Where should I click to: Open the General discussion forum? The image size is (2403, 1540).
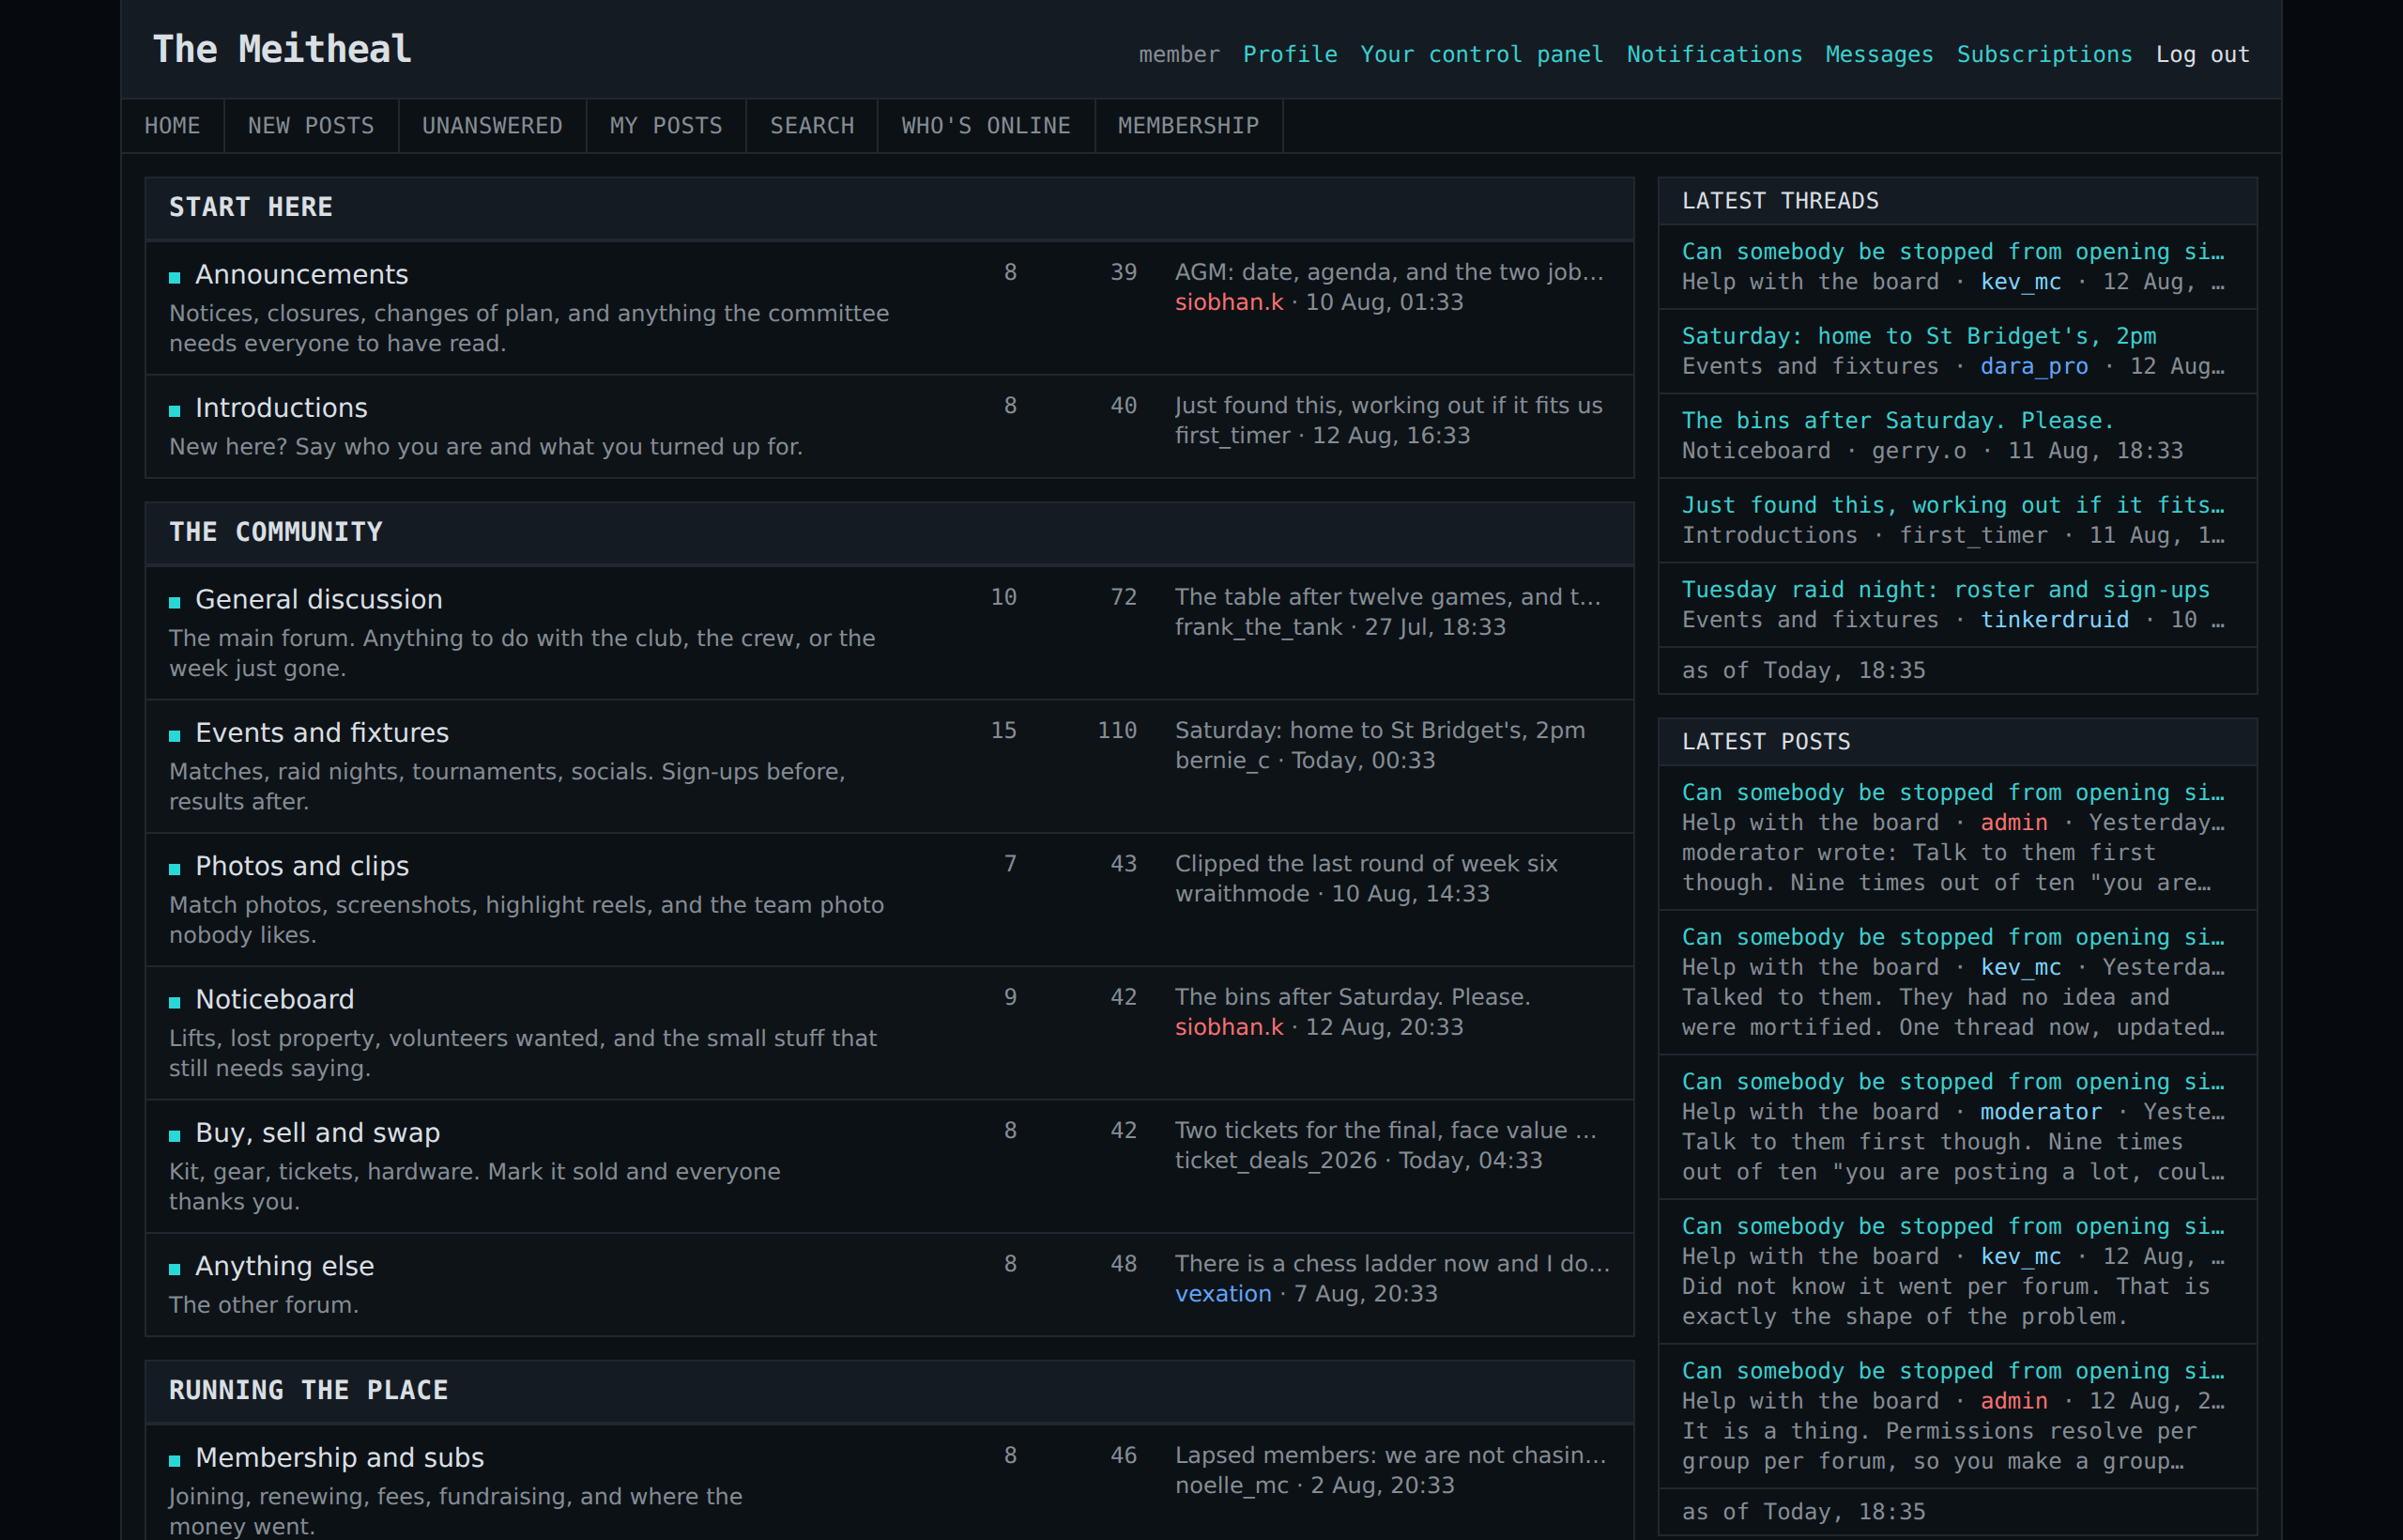tap(319, 599)
